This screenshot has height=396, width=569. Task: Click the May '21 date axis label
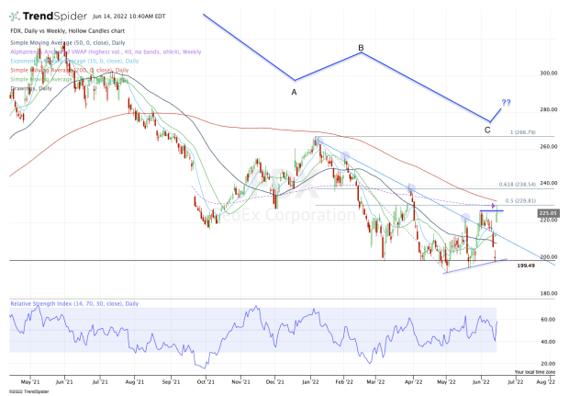(30, 382)
